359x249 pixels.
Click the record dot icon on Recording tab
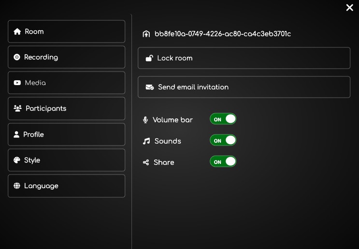tap(17, 57)
